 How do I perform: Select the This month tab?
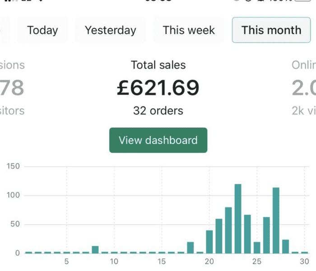pyautogui.click(x=271, y=30)
